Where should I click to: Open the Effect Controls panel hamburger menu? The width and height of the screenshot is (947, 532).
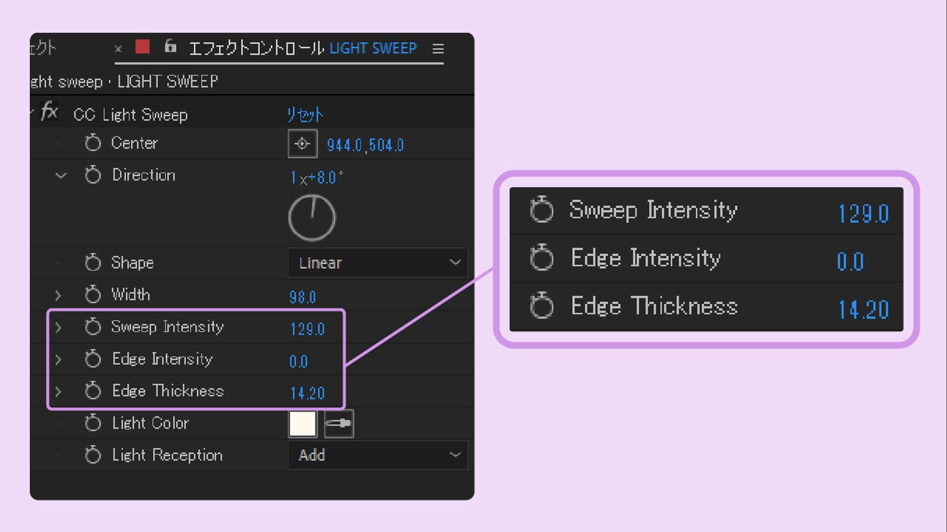click(438, 49)
